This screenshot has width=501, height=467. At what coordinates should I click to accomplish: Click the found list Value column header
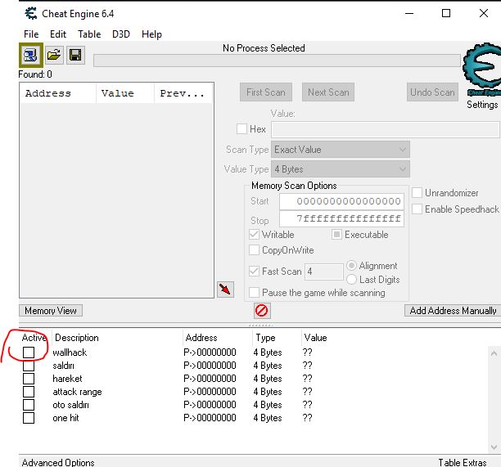[125, 93]
